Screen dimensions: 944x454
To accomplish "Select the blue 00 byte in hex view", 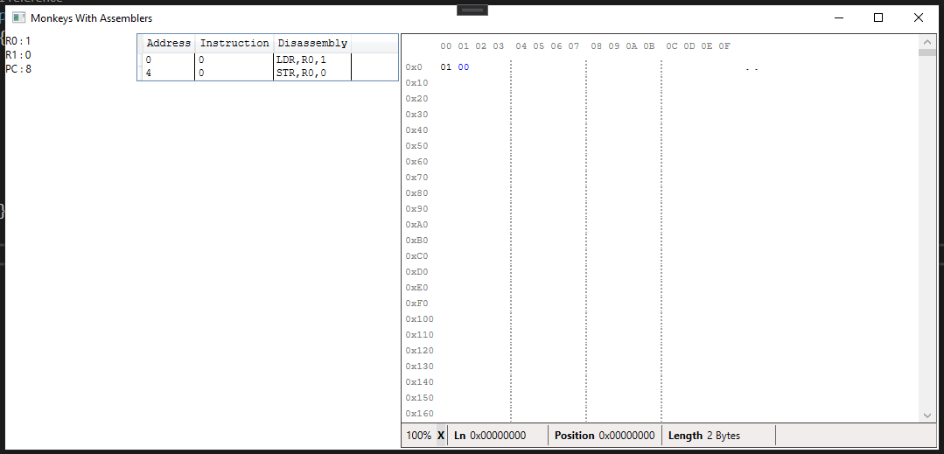I will (463, 67).
